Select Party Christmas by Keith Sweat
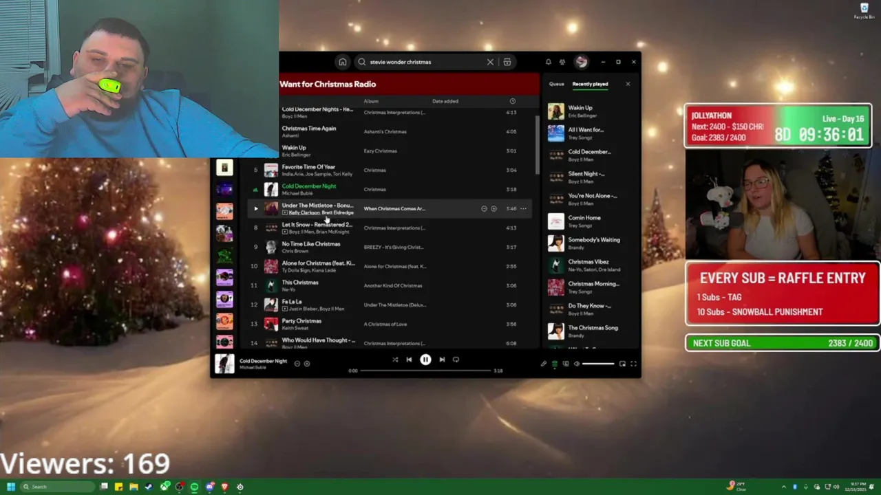 (x=301, y=321)
